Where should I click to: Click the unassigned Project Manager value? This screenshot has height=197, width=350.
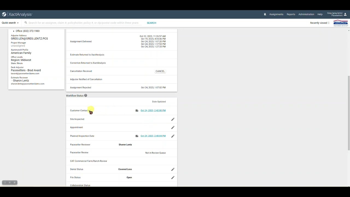tap(18, 46)
